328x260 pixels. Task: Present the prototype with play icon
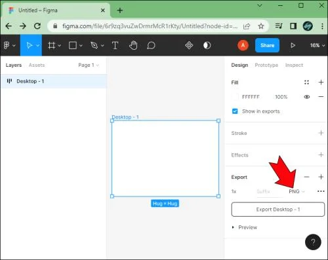click(x=293, y=45)
